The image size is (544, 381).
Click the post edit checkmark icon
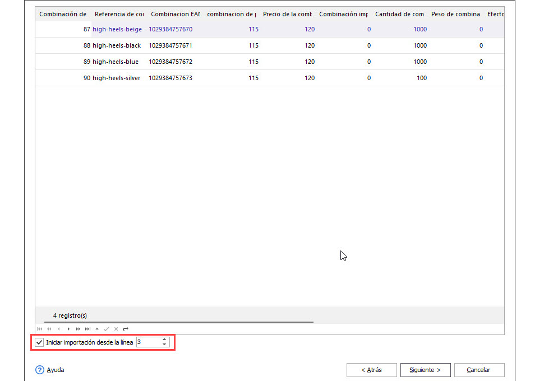click(x=107, y=329)
